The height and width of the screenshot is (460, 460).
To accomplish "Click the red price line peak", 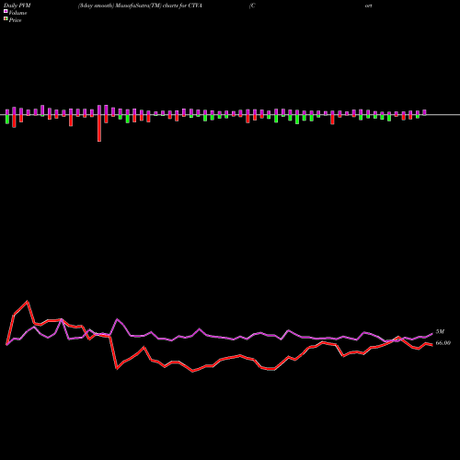I will (28, 302).
